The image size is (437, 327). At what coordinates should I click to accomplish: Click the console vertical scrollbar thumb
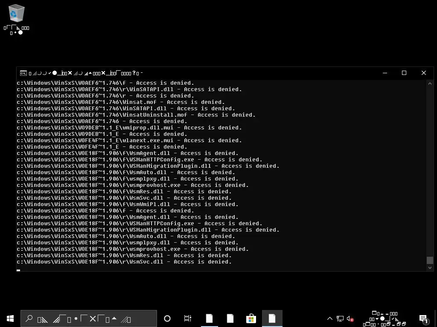pos(430,260)
